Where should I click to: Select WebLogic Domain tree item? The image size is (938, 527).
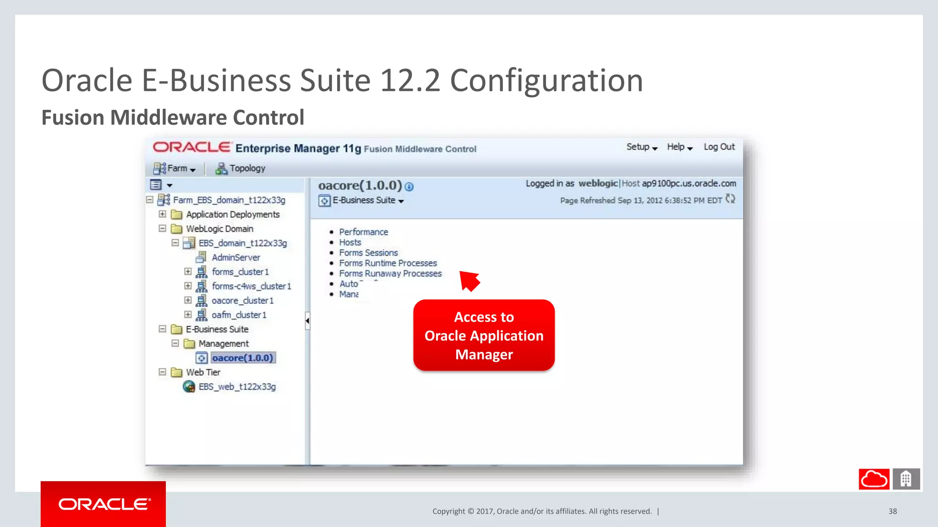pos(219,229)
